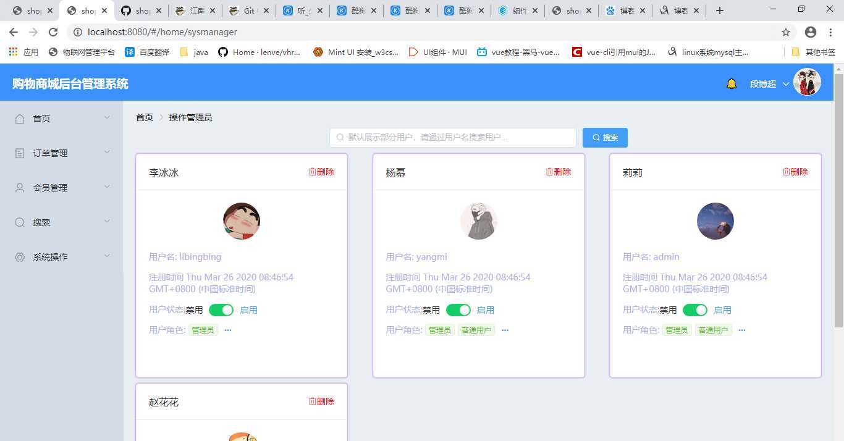Open 百度翻译 bookmark
Image resolution: width=844 pixels, height=441 pixels.
[147, 52]
